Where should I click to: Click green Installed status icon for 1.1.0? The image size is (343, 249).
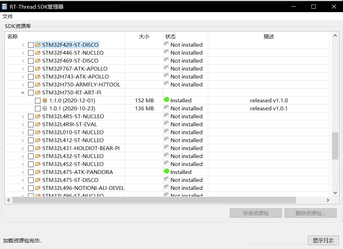[166, 100]
